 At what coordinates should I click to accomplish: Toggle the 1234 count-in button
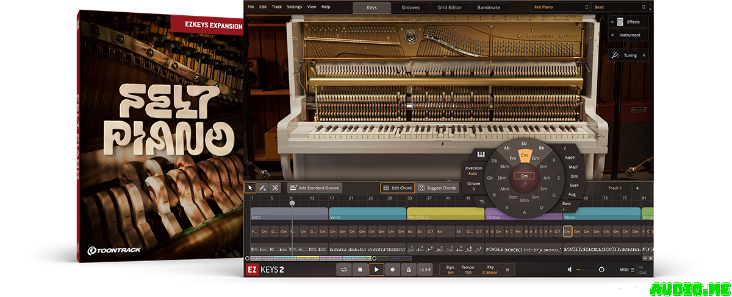pyautogui.click(x=425, y=269)
